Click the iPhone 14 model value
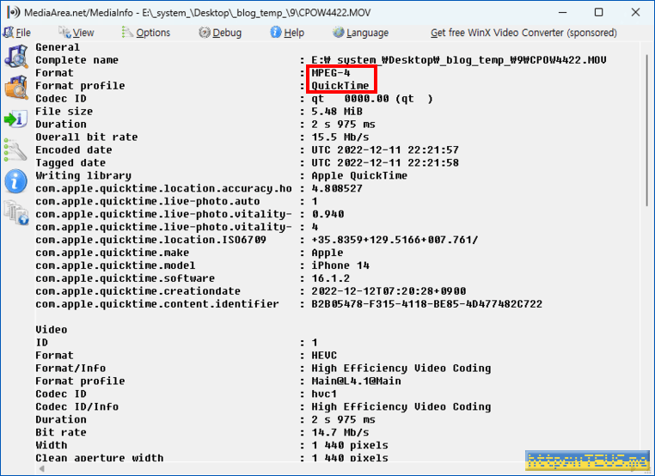Screen dimensions: 655x476 [340, 265]
